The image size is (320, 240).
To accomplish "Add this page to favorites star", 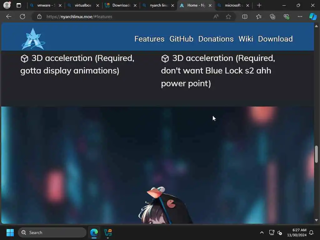I will click(228, 17).
